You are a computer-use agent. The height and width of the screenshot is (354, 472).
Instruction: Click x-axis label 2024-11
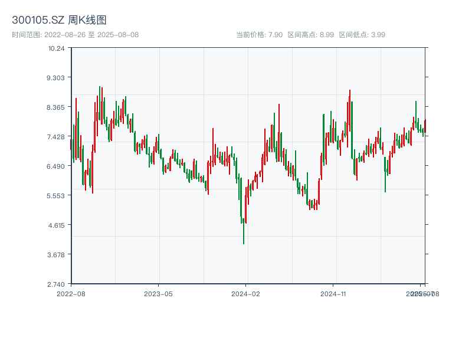(333, 294)
